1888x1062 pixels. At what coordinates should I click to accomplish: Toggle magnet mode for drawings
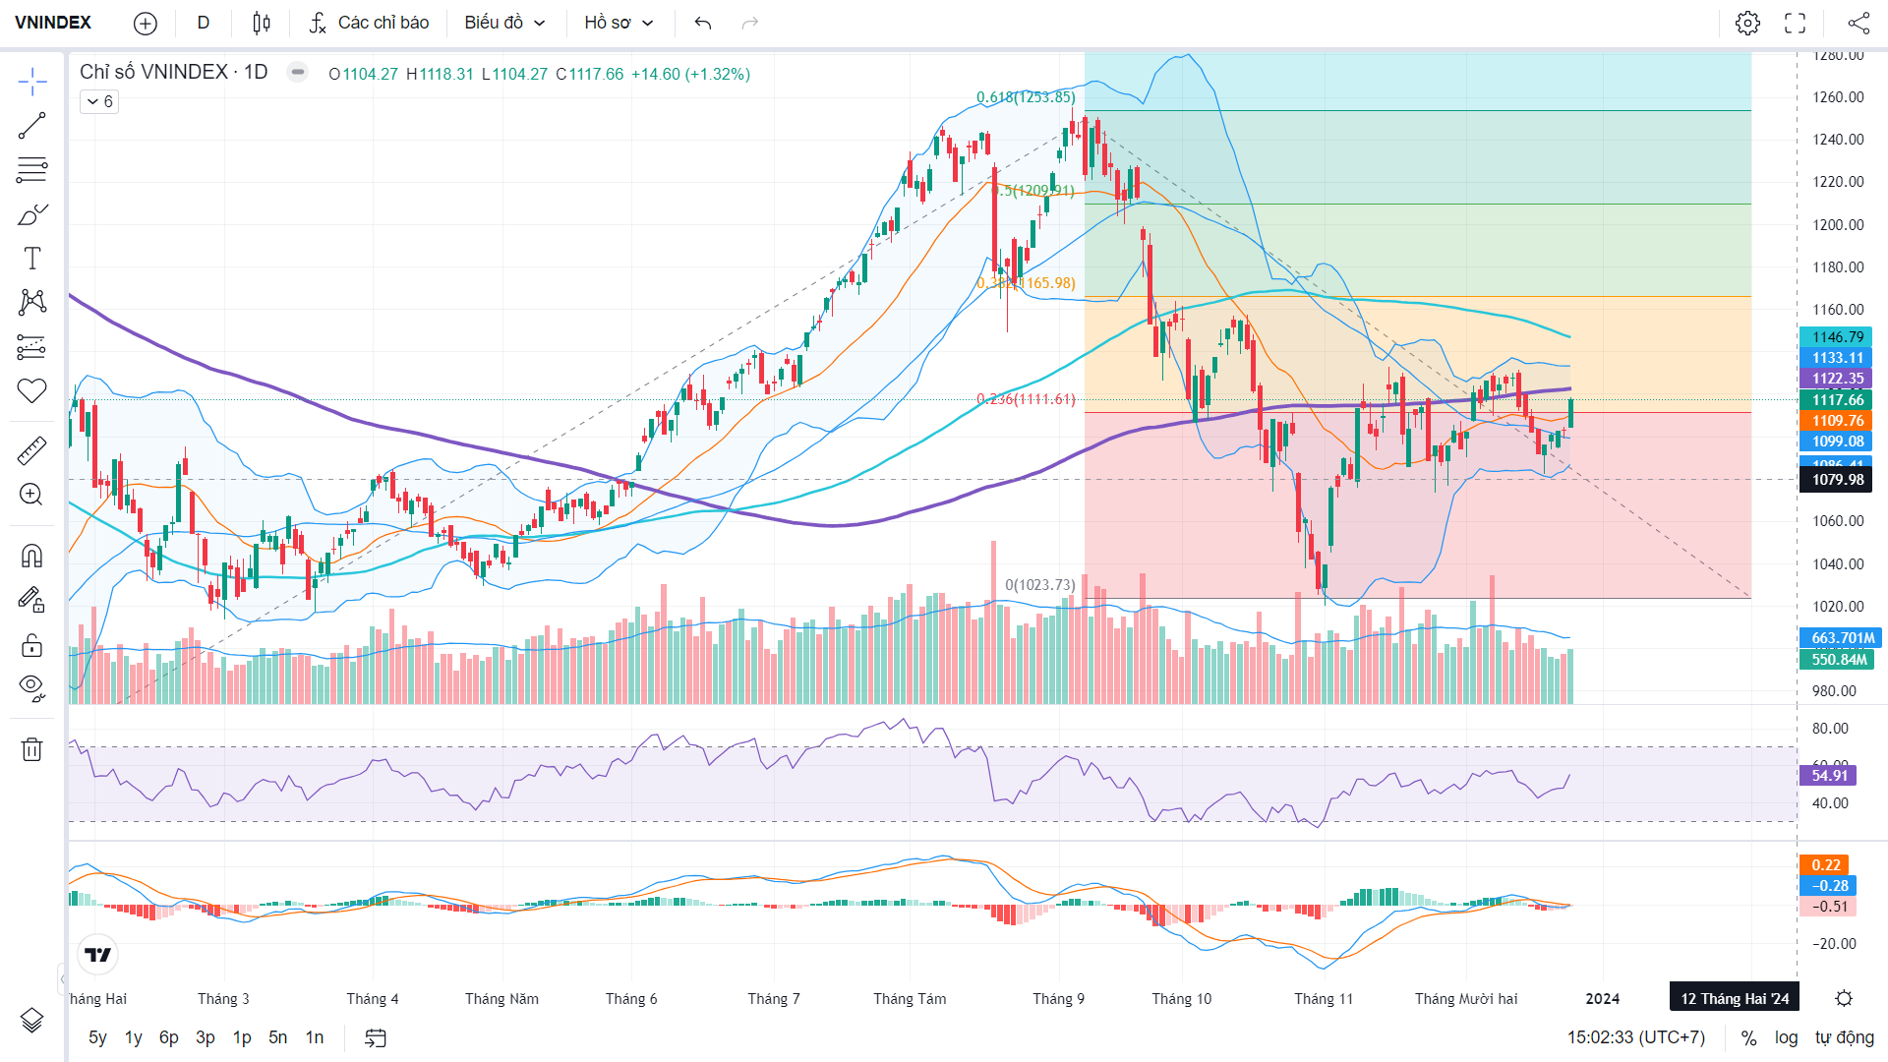click(31, 557)
